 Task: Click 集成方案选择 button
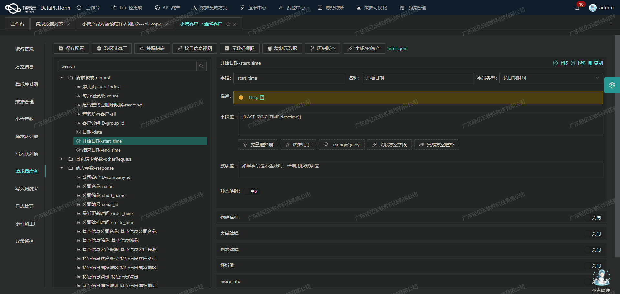point(437,145)
